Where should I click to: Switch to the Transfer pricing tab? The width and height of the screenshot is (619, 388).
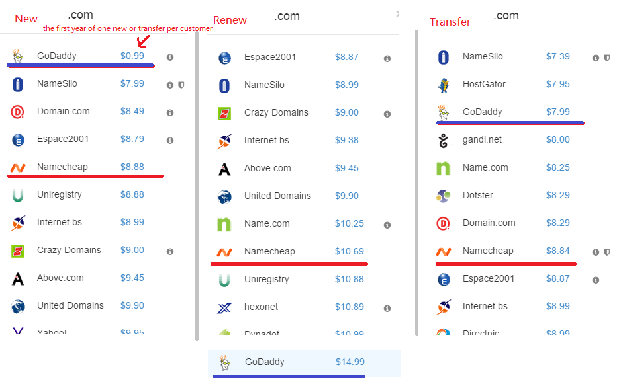point(450,22)
